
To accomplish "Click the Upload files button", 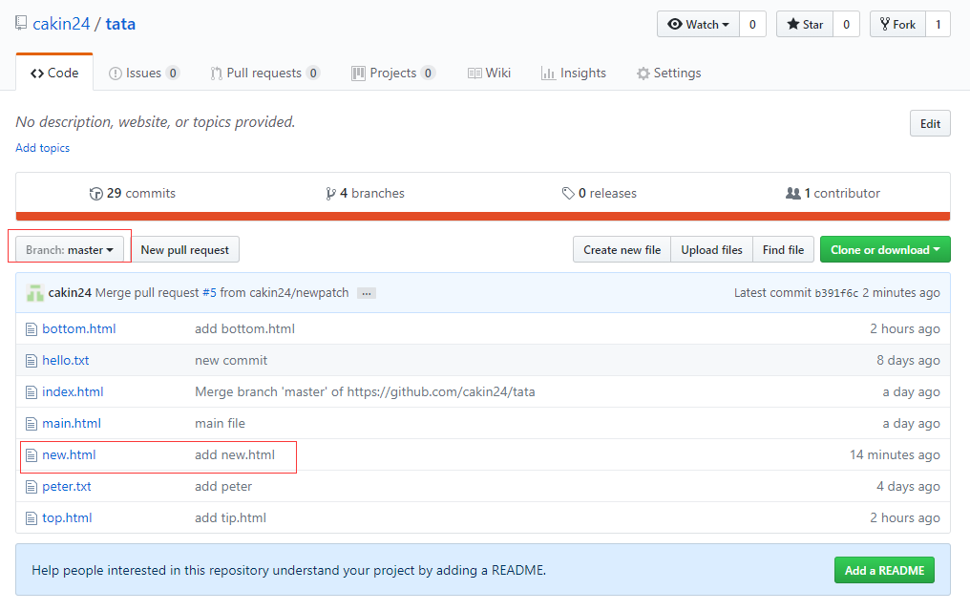I will [711, 250].
